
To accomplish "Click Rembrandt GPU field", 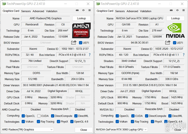I will pos(32,24).
